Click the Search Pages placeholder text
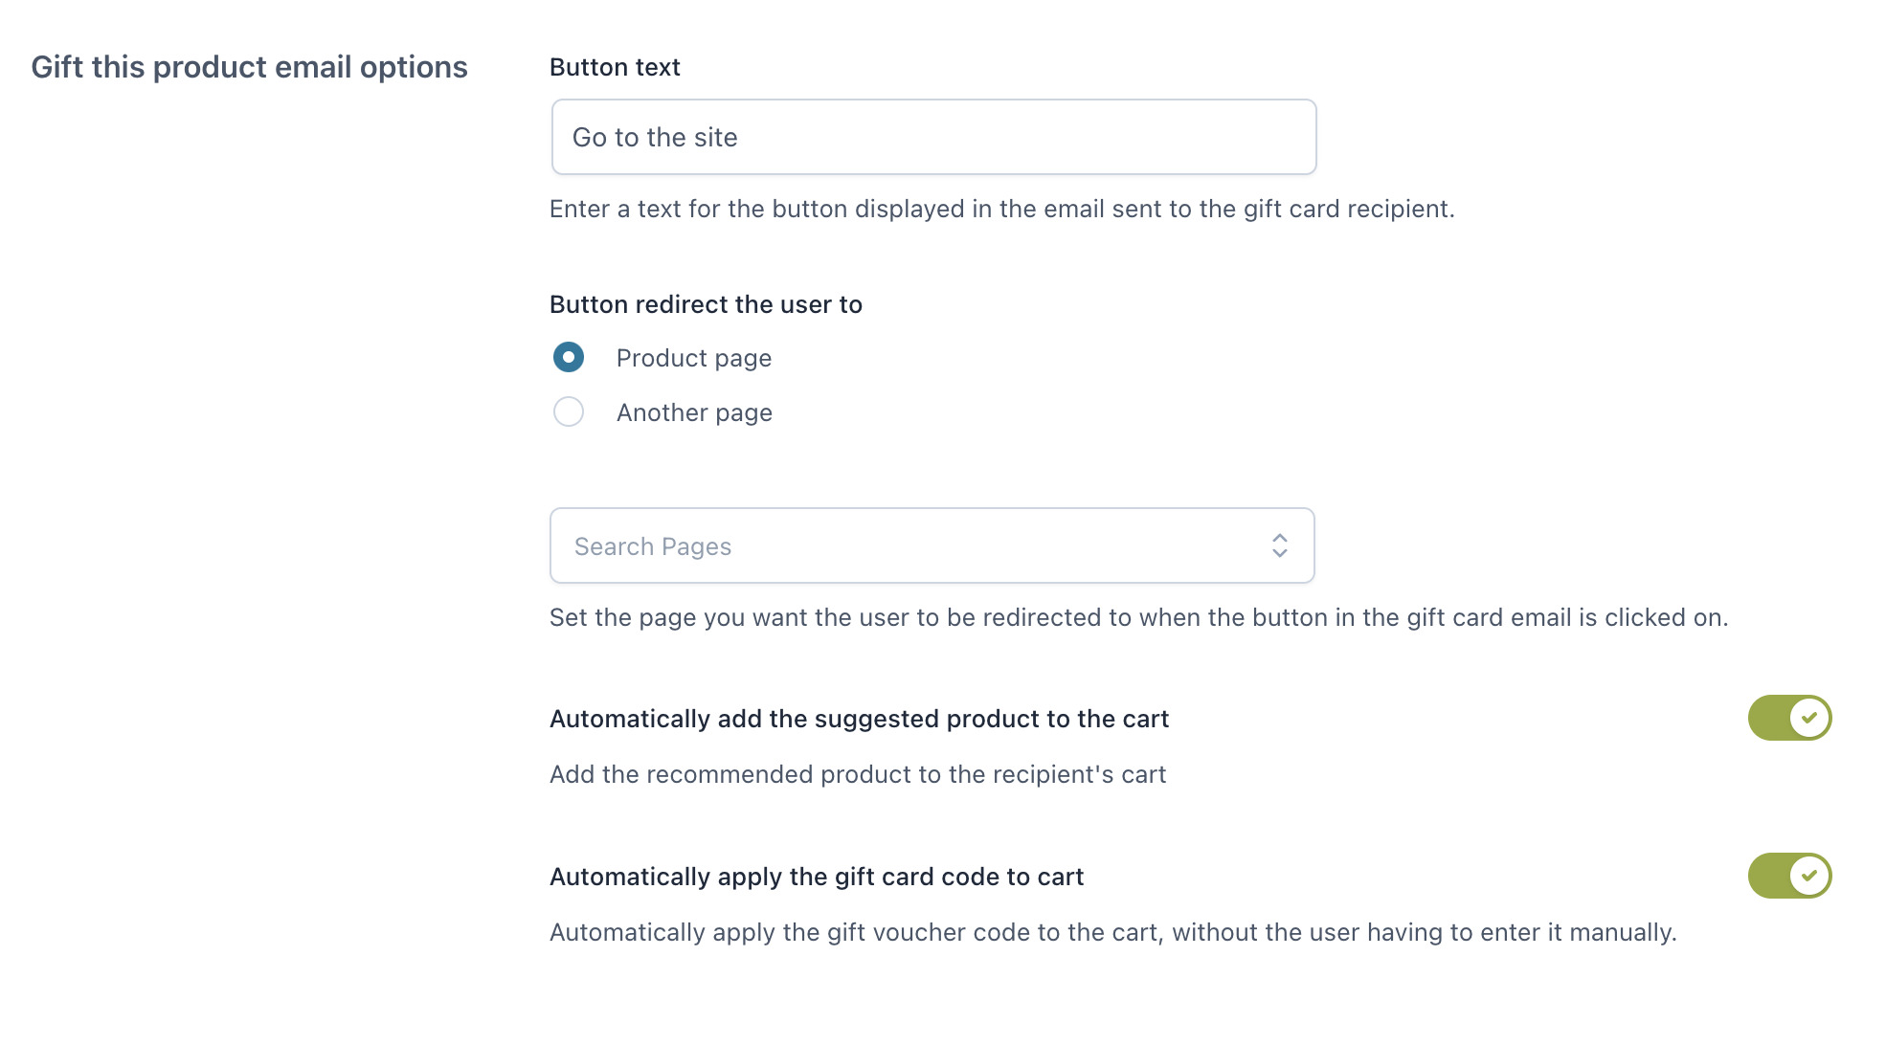Screen dimensions: 1886x1045 click(x=653, y=546)
